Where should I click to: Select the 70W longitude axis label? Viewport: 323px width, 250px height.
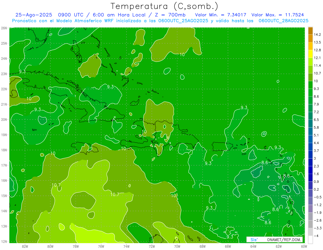tap(177, 246)
